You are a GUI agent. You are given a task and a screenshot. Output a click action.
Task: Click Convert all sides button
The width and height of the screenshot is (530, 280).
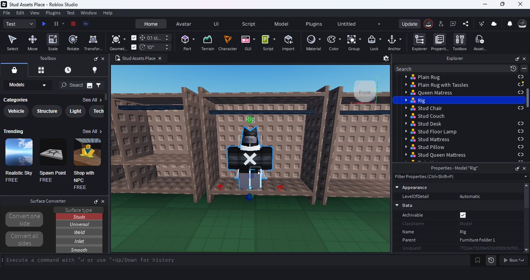pos(25,239)
